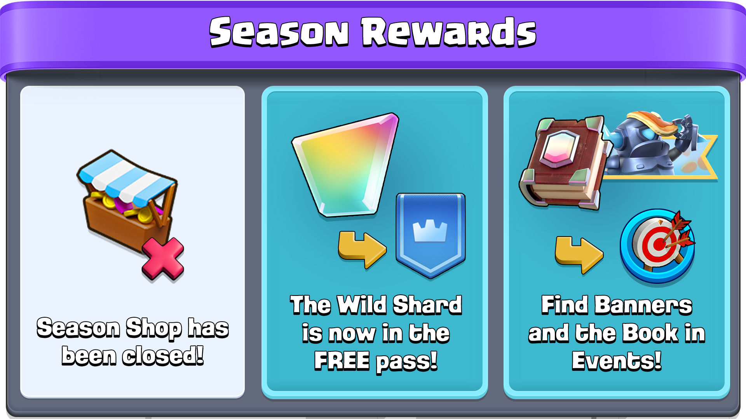Click the yellow arrow beside the target
746x419 pixels.
(x=579, y=255)
